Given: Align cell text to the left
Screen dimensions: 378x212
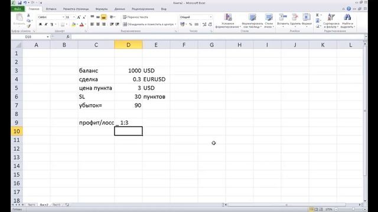Looking at the screenshot, I should [x=92, y=24].
